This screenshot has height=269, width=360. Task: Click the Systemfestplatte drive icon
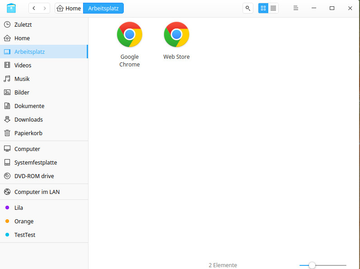[x=7, y=162]
